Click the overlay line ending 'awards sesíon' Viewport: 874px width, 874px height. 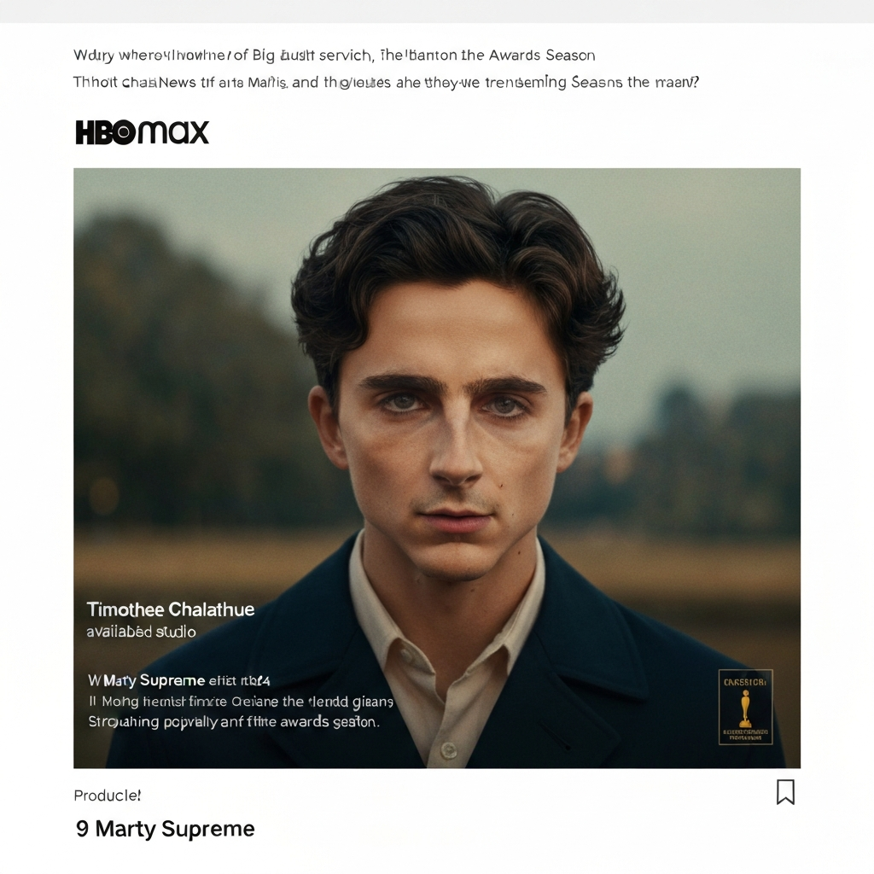[x=234, y=722]
